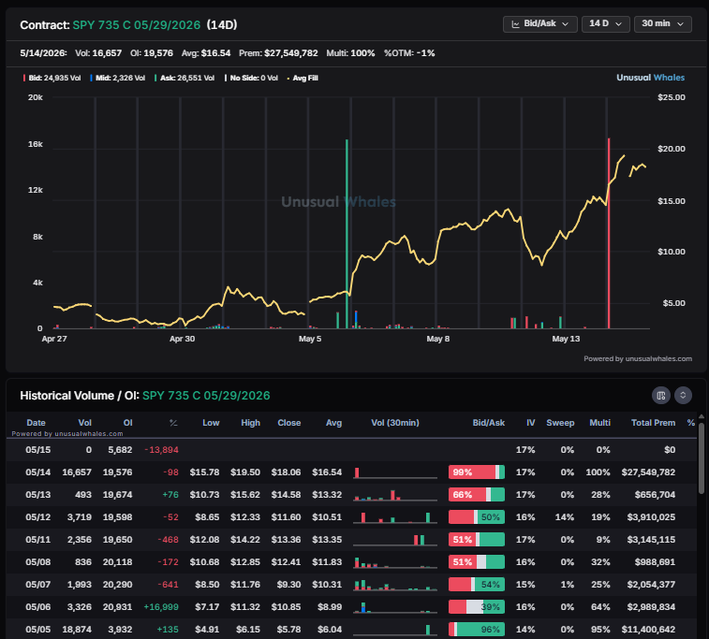This screenshot has height=639, width=709.
Task: Click the Vol (30min) column header
Action: 395,423
